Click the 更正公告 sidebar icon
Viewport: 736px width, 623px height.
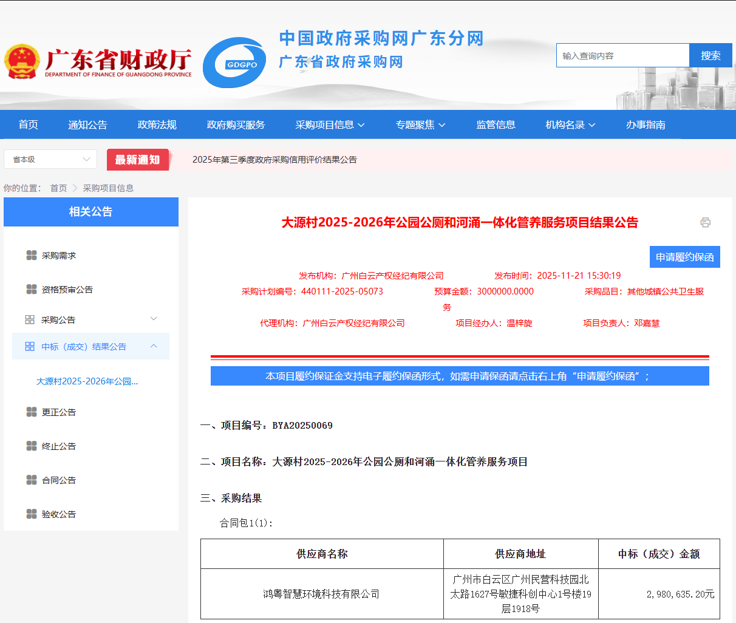pos(32,412)
